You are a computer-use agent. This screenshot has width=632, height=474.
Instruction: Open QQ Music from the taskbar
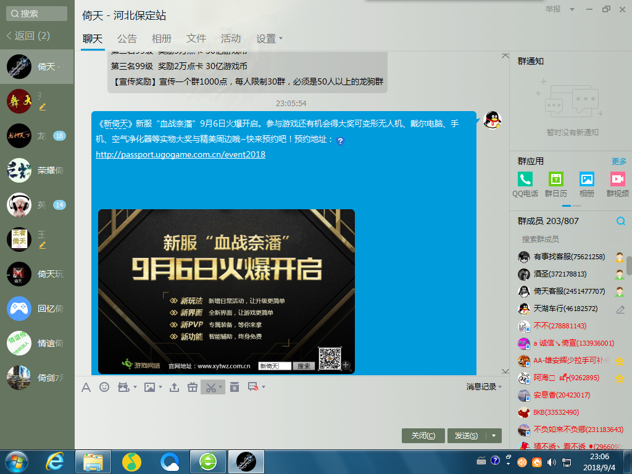[x=130, y=461]
